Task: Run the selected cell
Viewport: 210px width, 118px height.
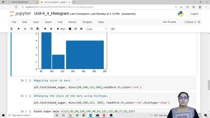Action: coord(61,29)
